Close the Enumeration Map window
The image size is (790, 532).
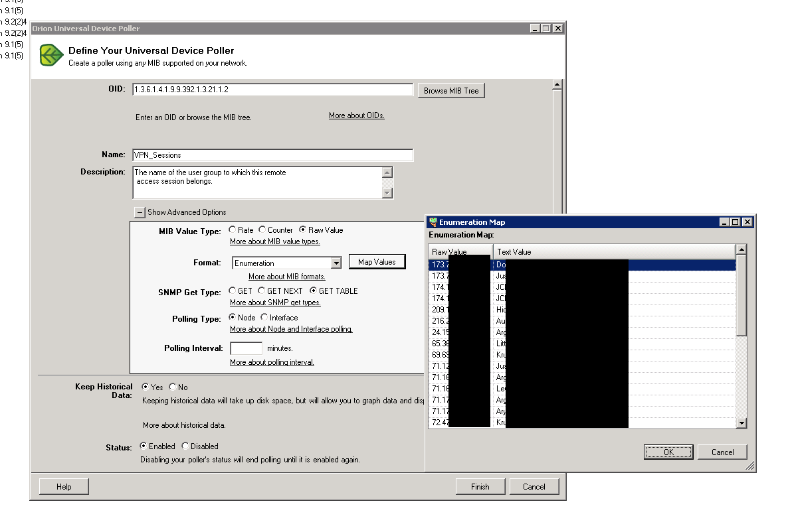point(747,222)
